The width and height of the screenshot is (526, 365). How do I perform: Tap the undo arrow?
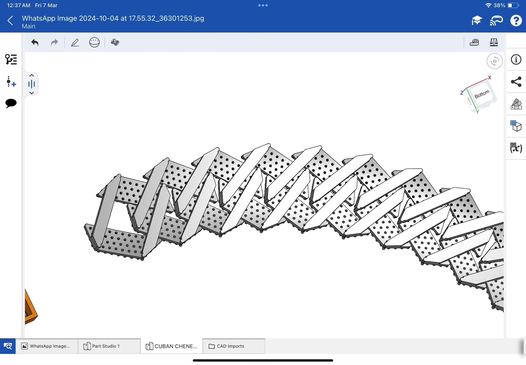tap(35, 43)
